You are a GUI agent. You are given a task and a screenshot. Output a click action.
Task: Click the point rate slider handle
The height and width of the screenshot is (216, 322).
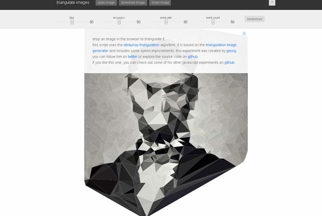[x=166, y=22]
